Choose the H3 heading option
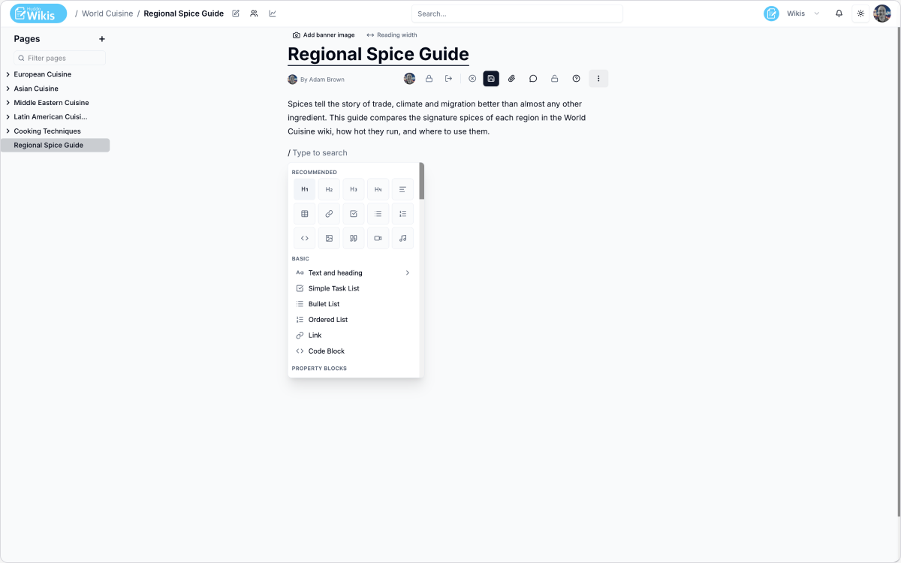The image size is (901, 563). point(354,189)
